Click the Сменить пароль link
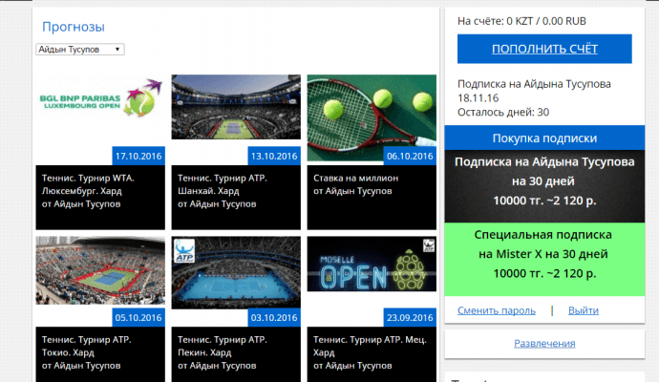659x382 pixels. pyautogui.click(x=496, y=310)
